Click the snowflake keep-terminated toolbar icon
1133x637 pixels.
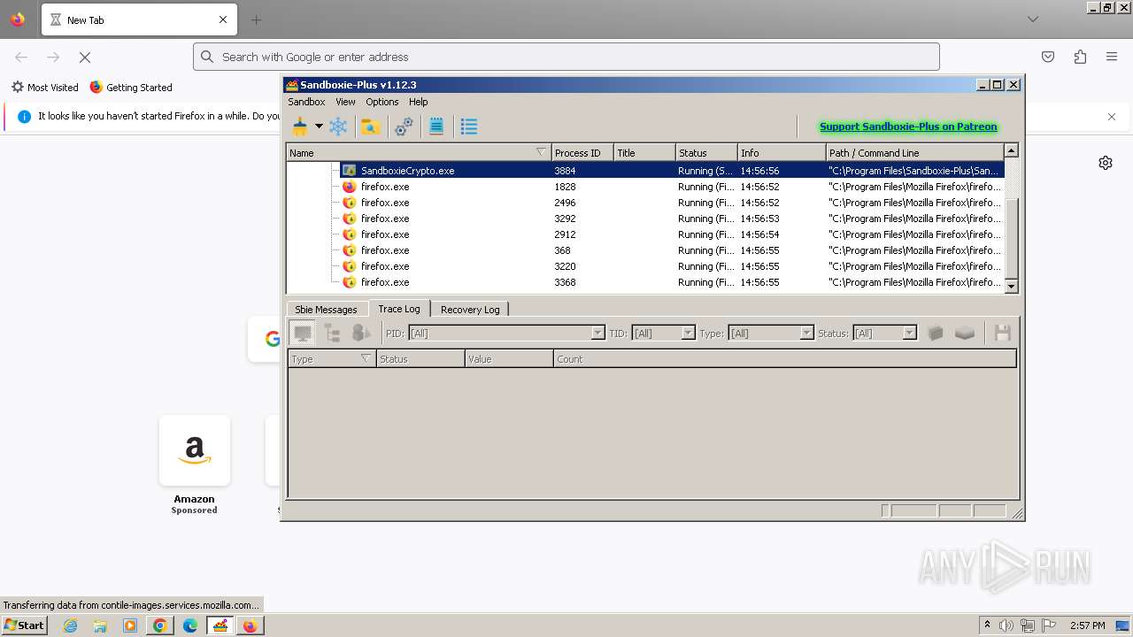click(338, 127)
